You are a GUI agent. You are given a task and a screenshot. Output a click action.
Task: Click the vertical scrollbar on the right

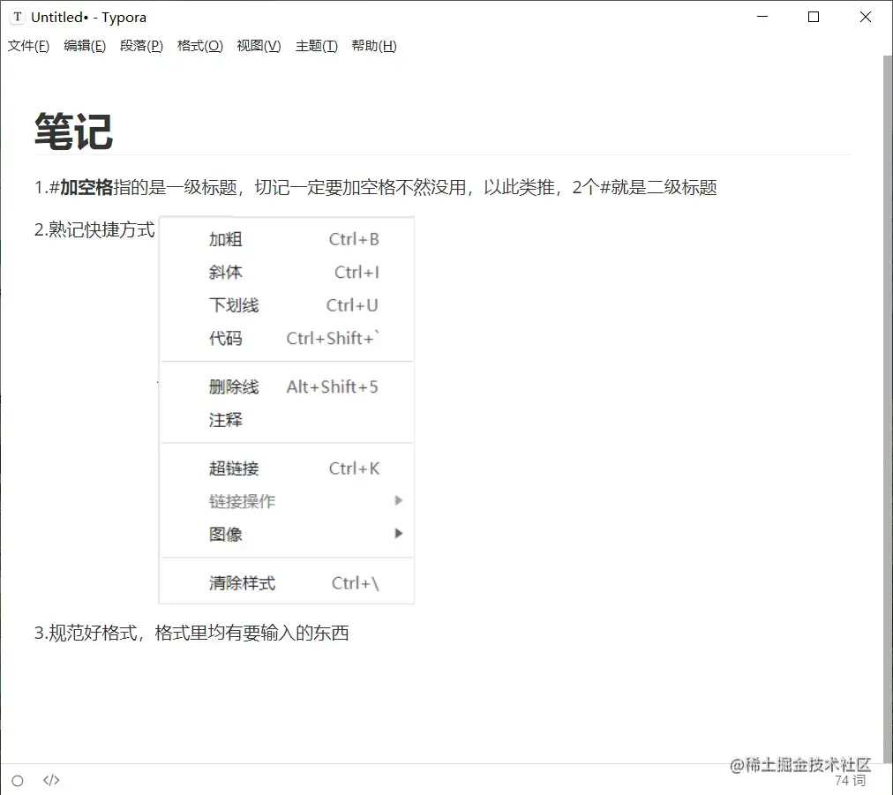coord(888,409)
